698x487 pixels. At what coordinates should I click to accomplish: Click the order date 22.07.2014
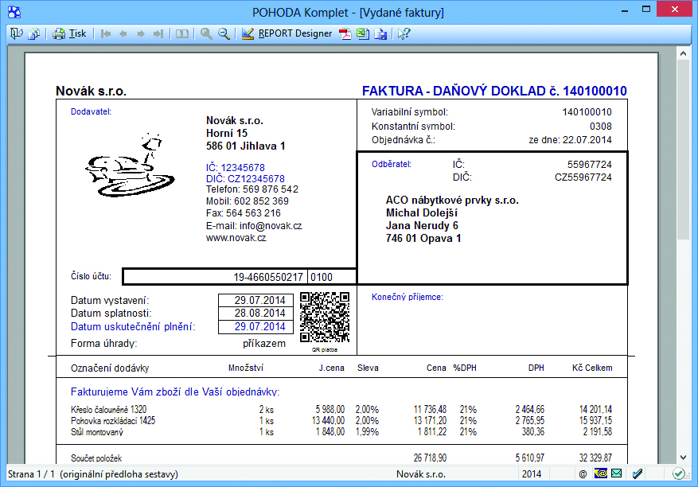587,140
